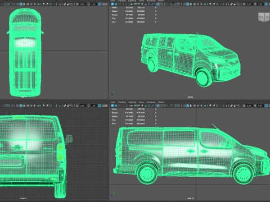Click X-Ray Active Components icon in the perspective panel
The width and height of the screenshot is (270, 202).
point(235,4)
